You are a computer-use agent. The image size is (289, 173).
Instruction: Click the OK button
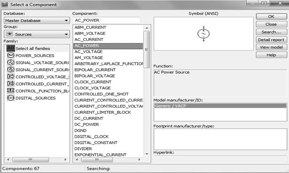tap(271, 16)
